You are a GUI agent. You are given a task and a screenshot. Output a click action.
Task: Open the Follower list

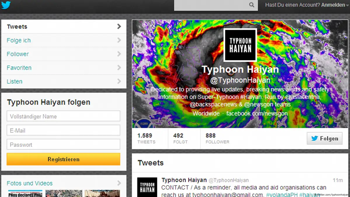click(64, 54)
